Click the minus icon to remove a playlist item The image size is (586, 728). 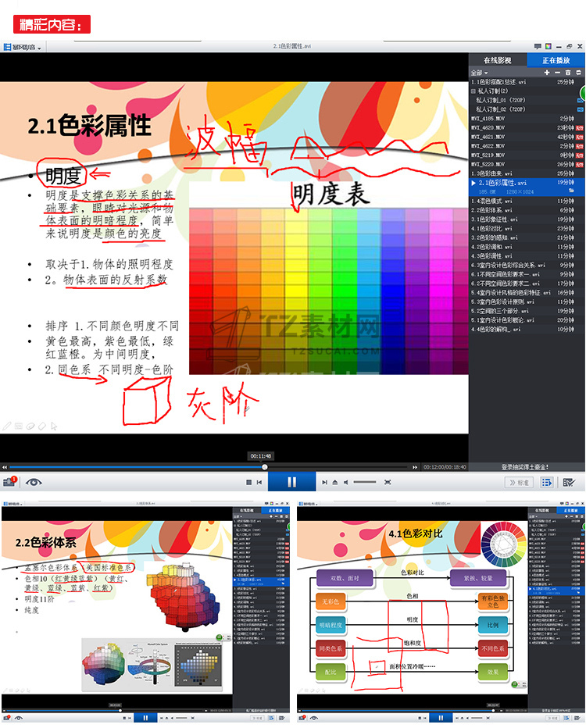coord(557,73)
